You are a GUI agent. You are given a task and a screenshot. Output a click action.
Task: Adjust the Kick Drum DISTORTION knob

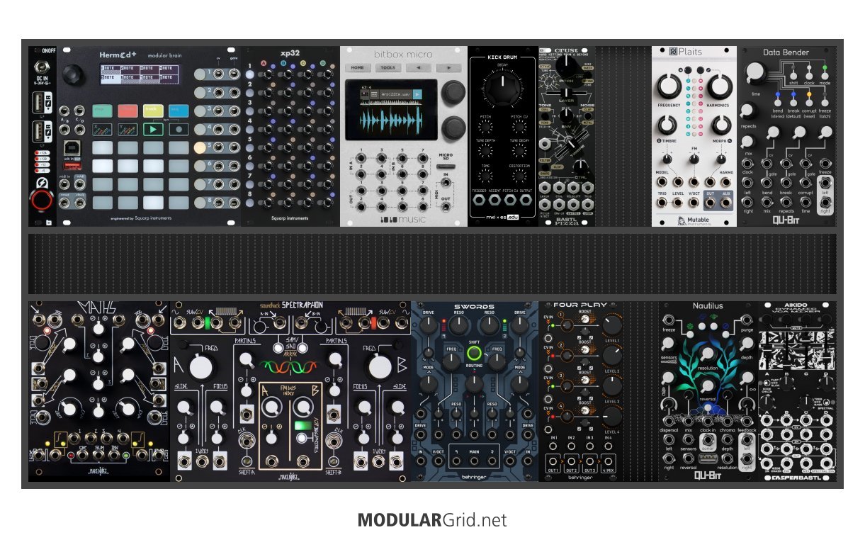coord(519,176)
